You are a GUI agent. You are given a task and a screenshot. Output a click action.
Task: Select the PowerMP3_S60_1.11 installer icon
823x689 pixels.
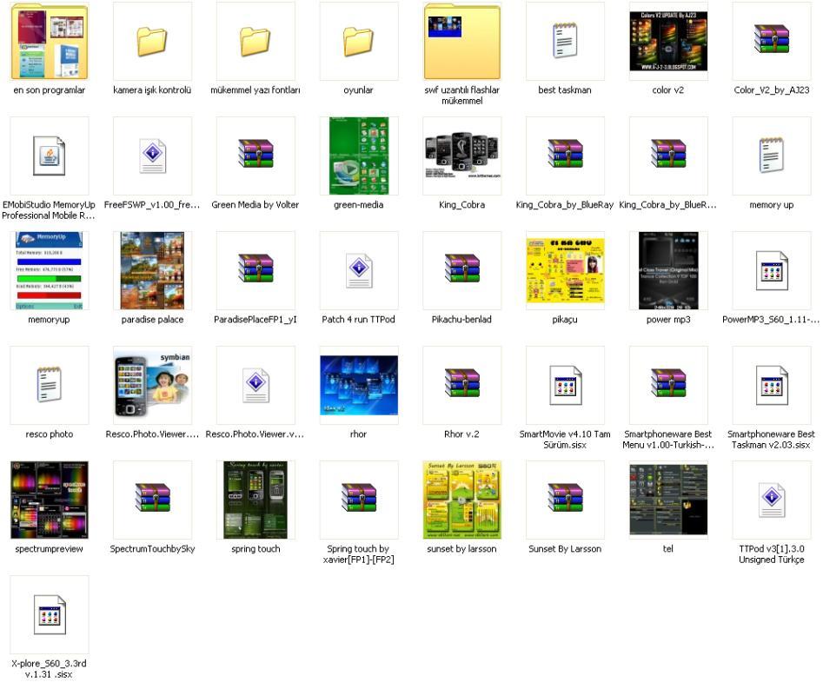click(x=772, y=271)
